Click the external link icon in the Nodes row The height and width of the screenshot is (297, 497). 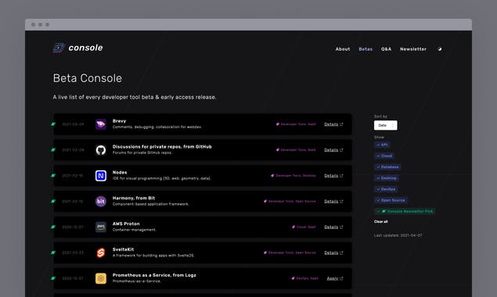(341, 176)
